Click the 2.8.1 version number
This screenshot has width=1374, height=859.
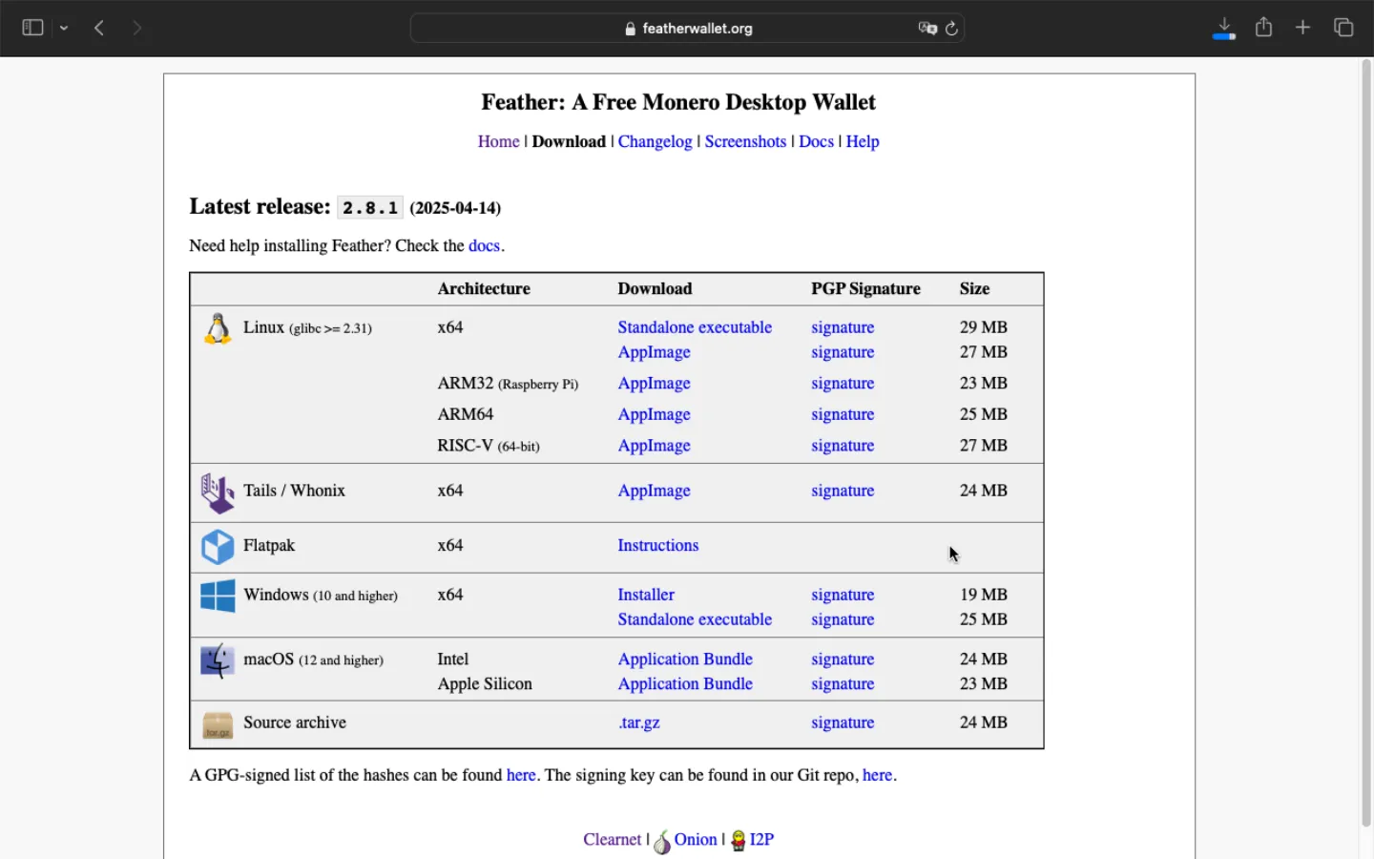(370, 208)
